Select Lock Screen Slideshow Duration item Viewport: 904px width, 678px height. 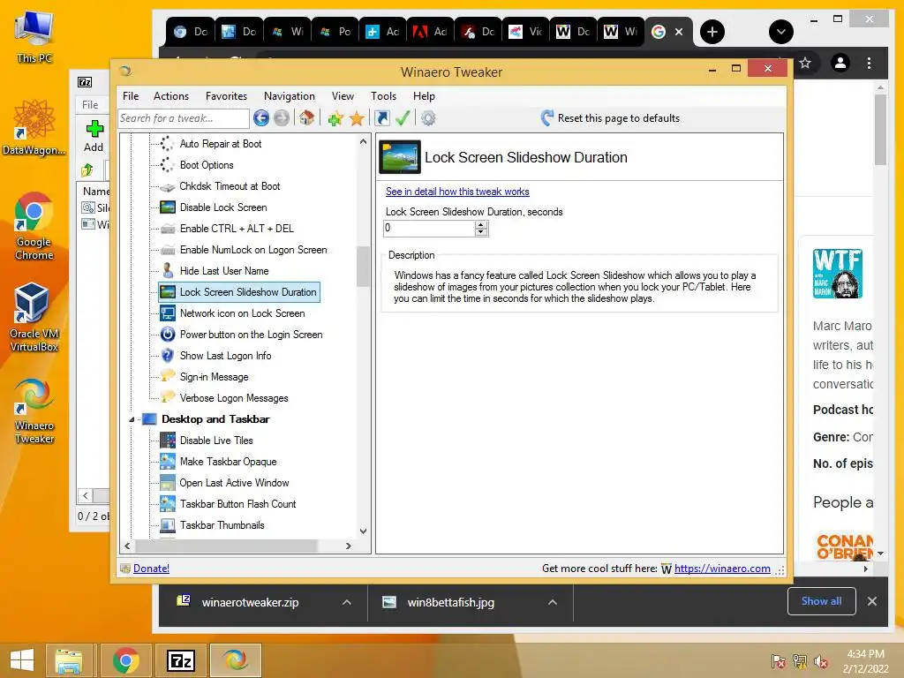(248, 292)
